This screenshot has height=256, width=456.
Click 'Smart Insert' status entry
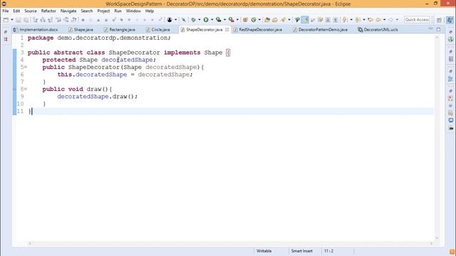click(302, 251)
